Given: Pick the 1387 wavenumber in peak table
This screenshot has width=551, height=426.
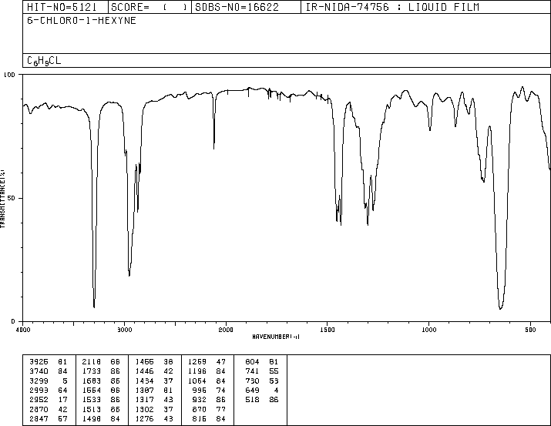Looking at the screenshot, I should (145, 390).
